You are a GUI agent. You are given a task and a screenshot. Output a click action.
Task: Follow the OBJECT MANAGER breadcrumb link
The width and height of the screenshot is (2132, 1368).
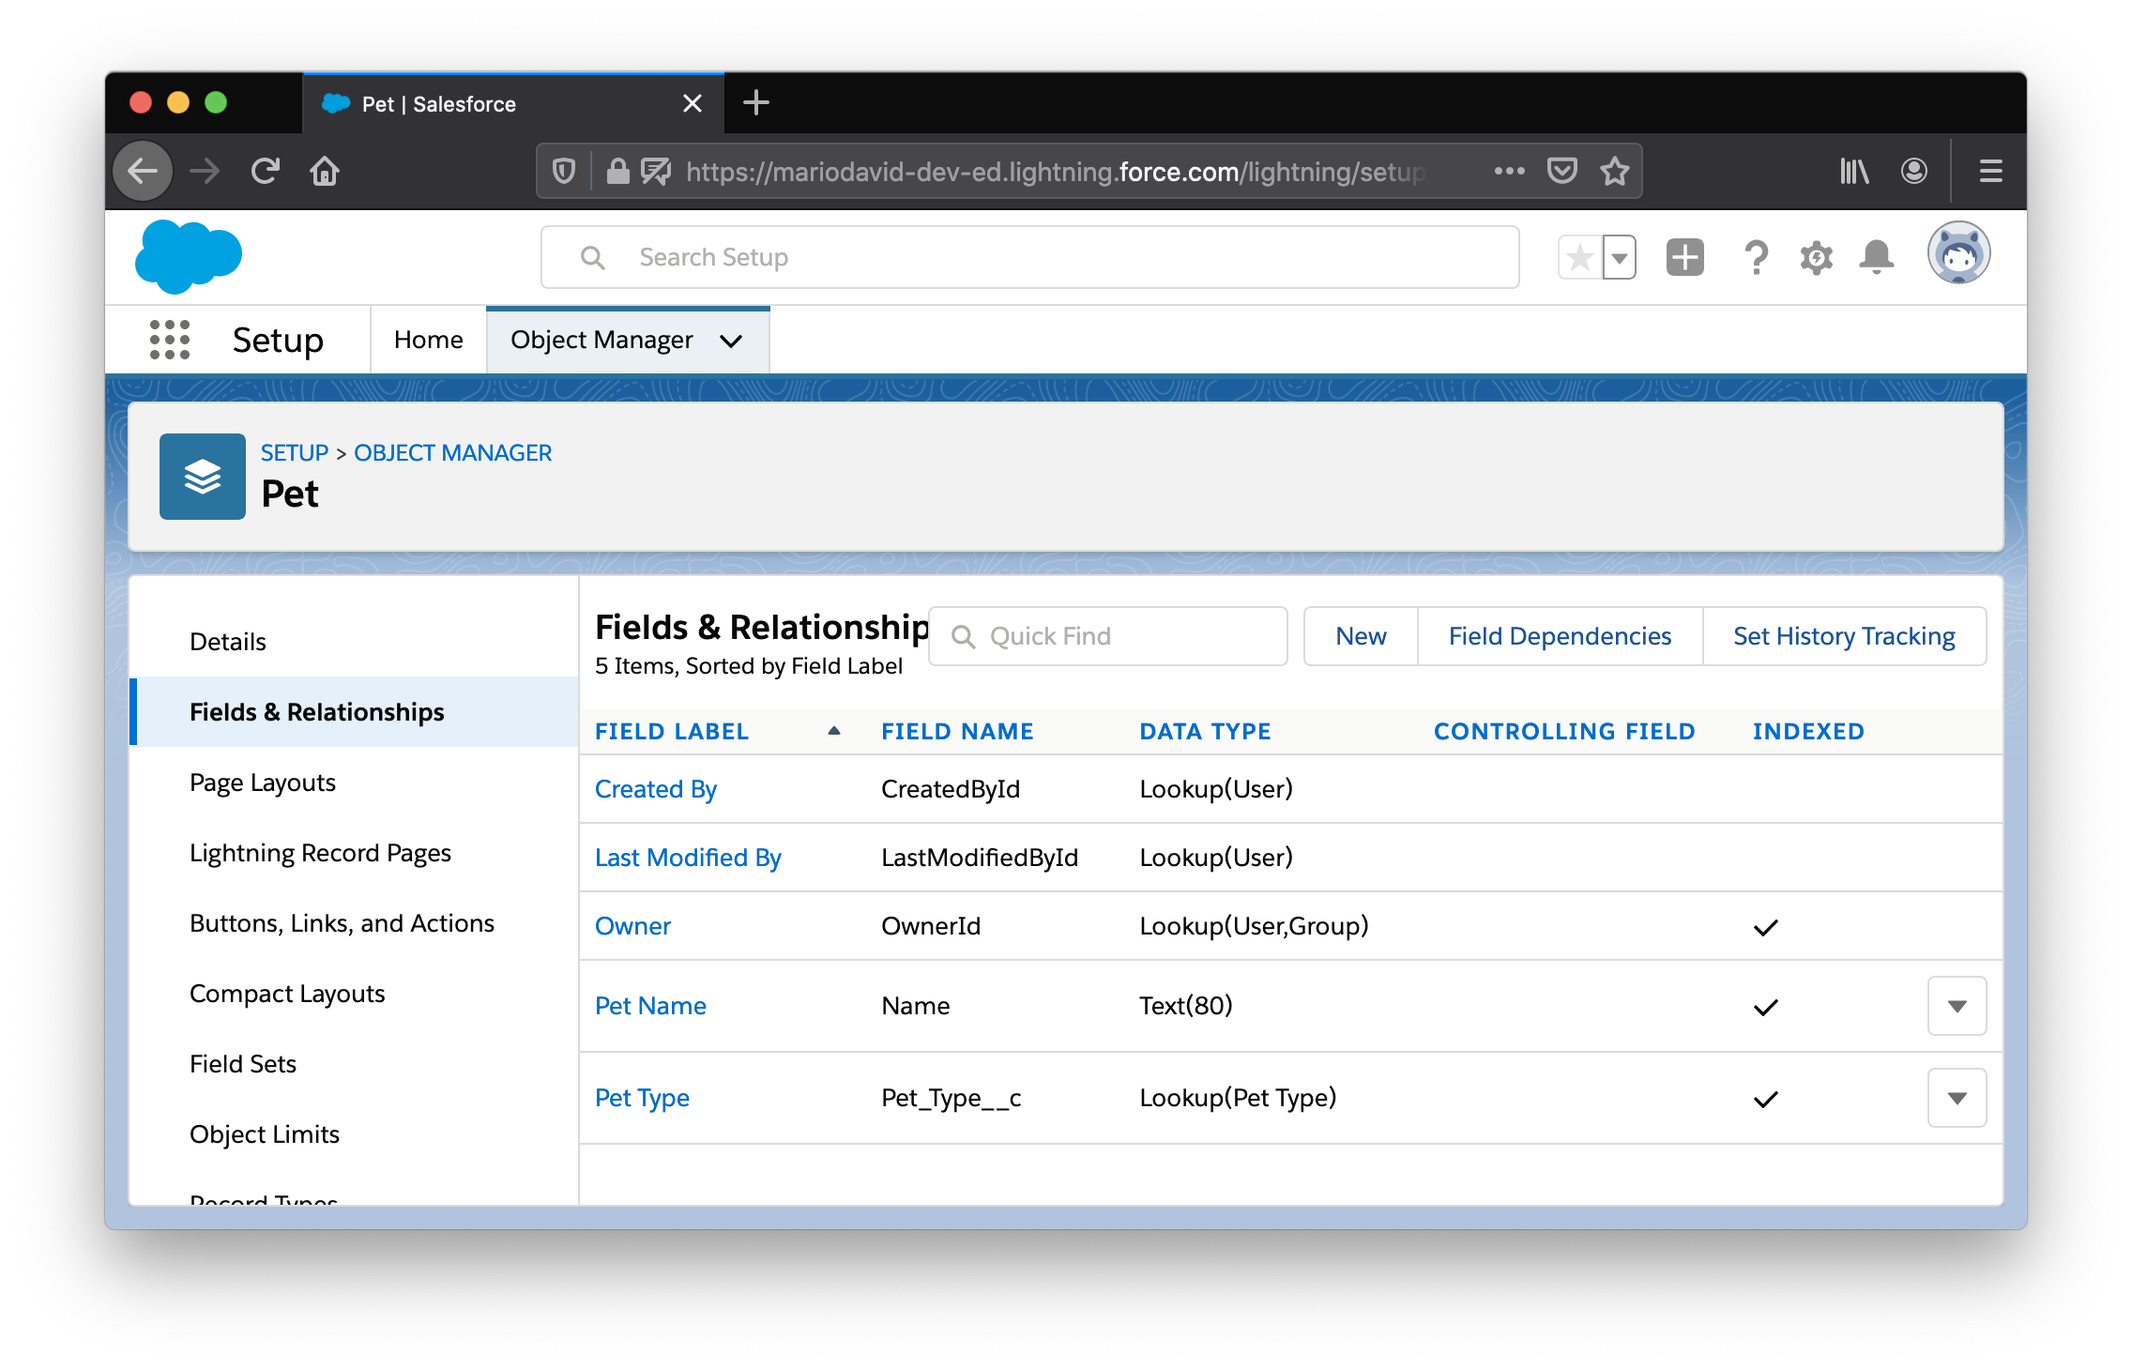click(452, 452)
